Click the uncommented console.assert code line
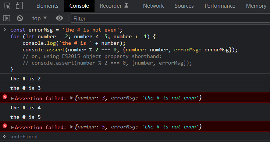The width and height of the screenshot is (270, 142). pos(130,50)
